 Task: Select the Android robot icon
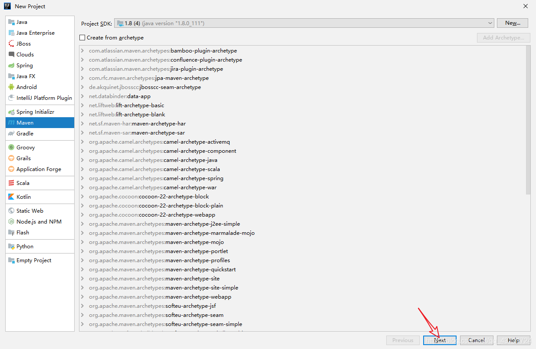(11, 87)
